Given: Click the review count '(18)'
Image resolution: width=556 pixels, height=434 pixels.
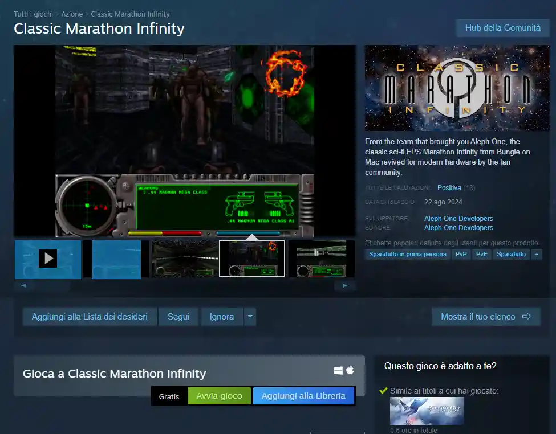Looking at the screenshot, I should coord(469,188).
